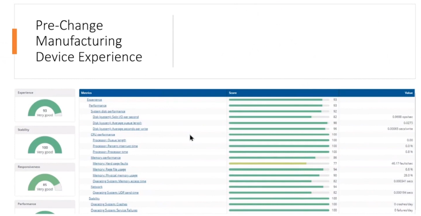
Task: Click the value 0 failures/day
Action: click(403, 210)
